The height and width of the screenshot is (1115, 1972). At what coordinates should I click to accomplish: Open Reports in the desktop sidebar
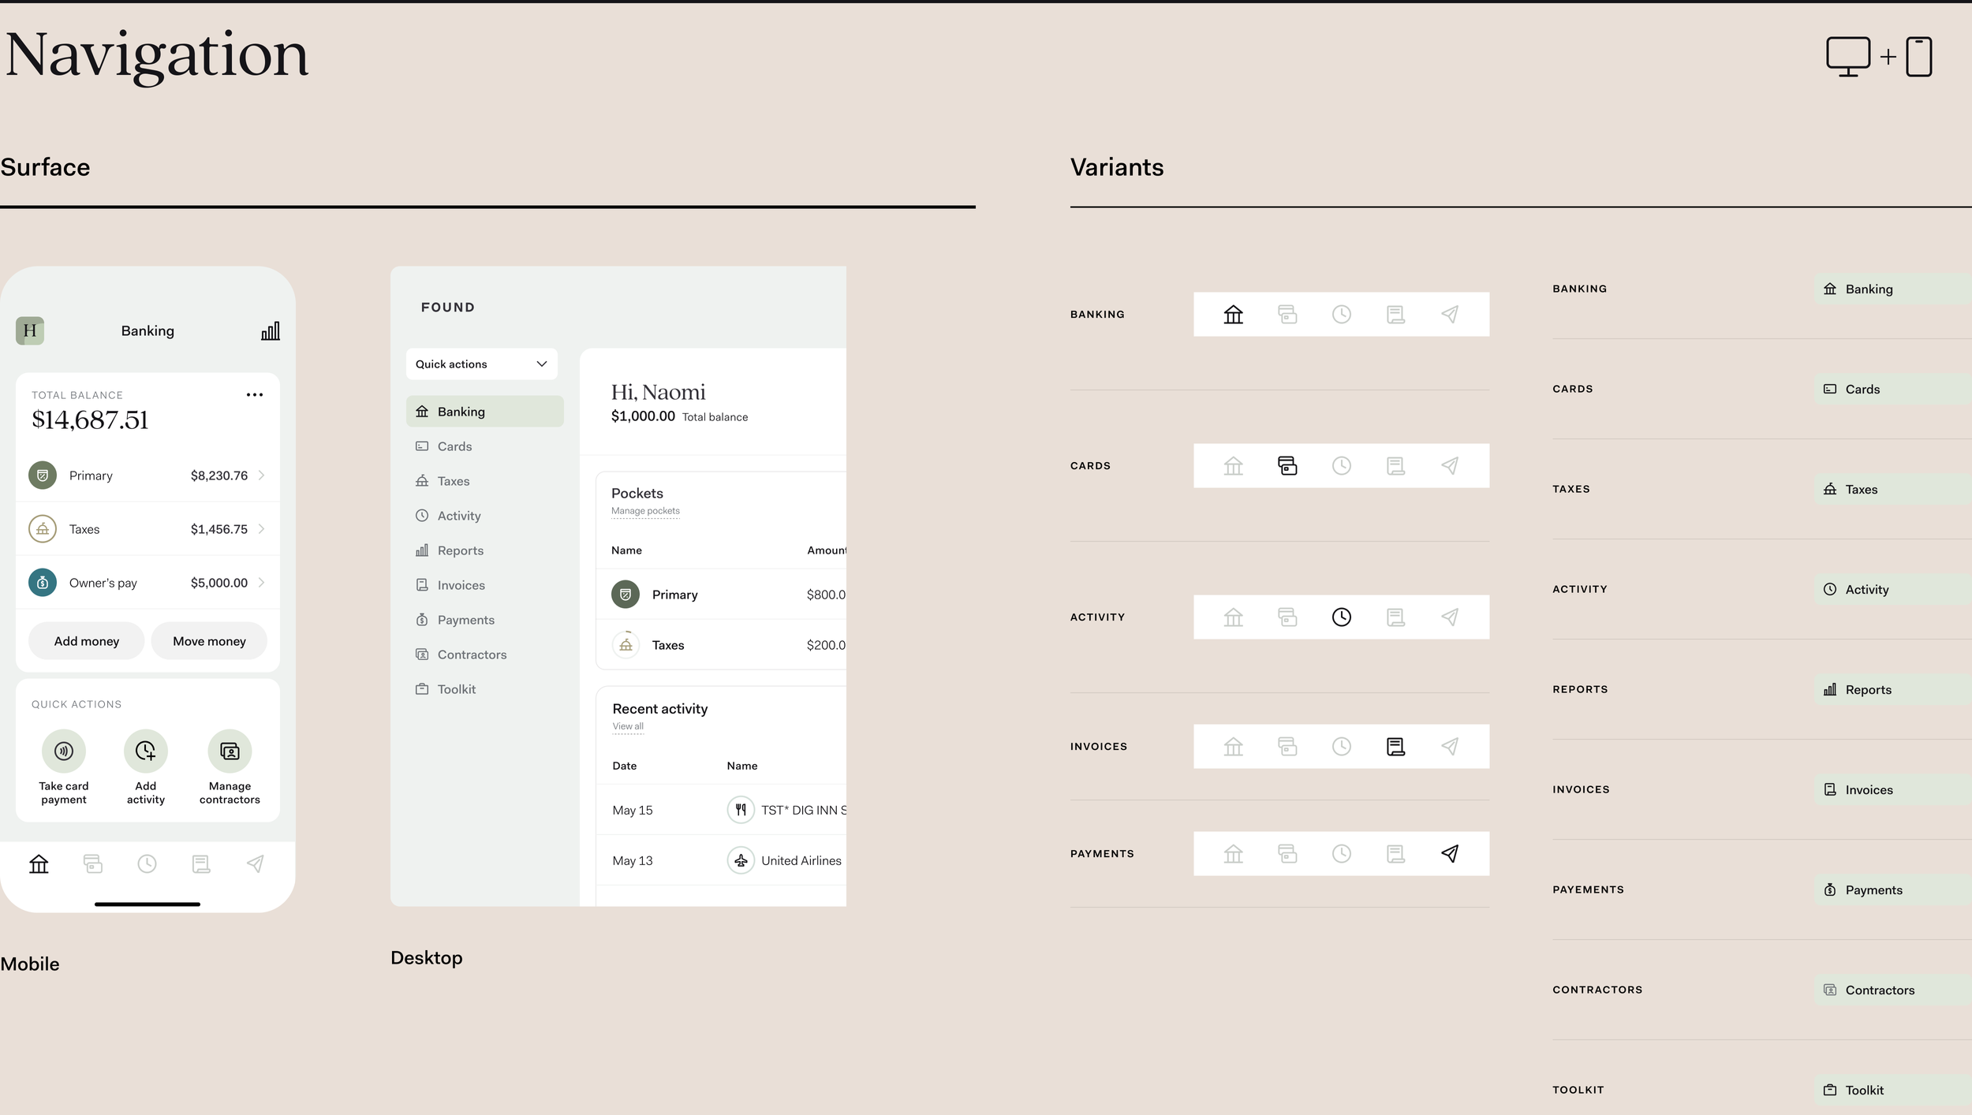(460, 550)
